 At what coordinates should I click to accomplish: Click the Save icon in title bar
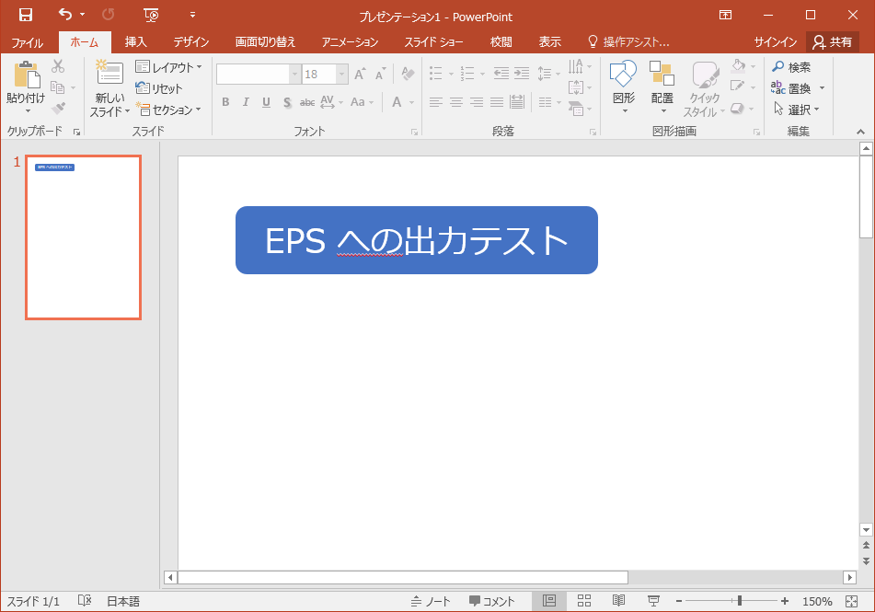(25, 15)
